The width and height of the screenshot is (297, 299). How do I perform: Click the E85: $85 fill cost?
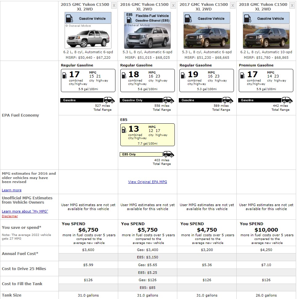(147, 288)
